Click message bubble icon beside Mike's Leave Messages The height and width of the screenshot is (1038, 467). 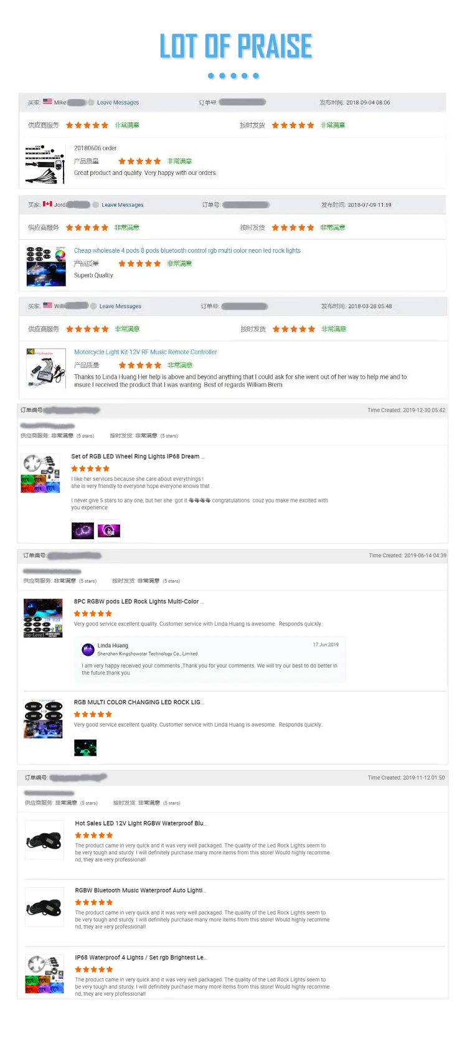91,102
